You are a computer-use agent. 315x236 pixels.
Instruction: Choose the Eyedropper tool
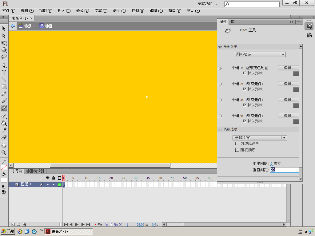pyautogui.click(x=4, y=130)
